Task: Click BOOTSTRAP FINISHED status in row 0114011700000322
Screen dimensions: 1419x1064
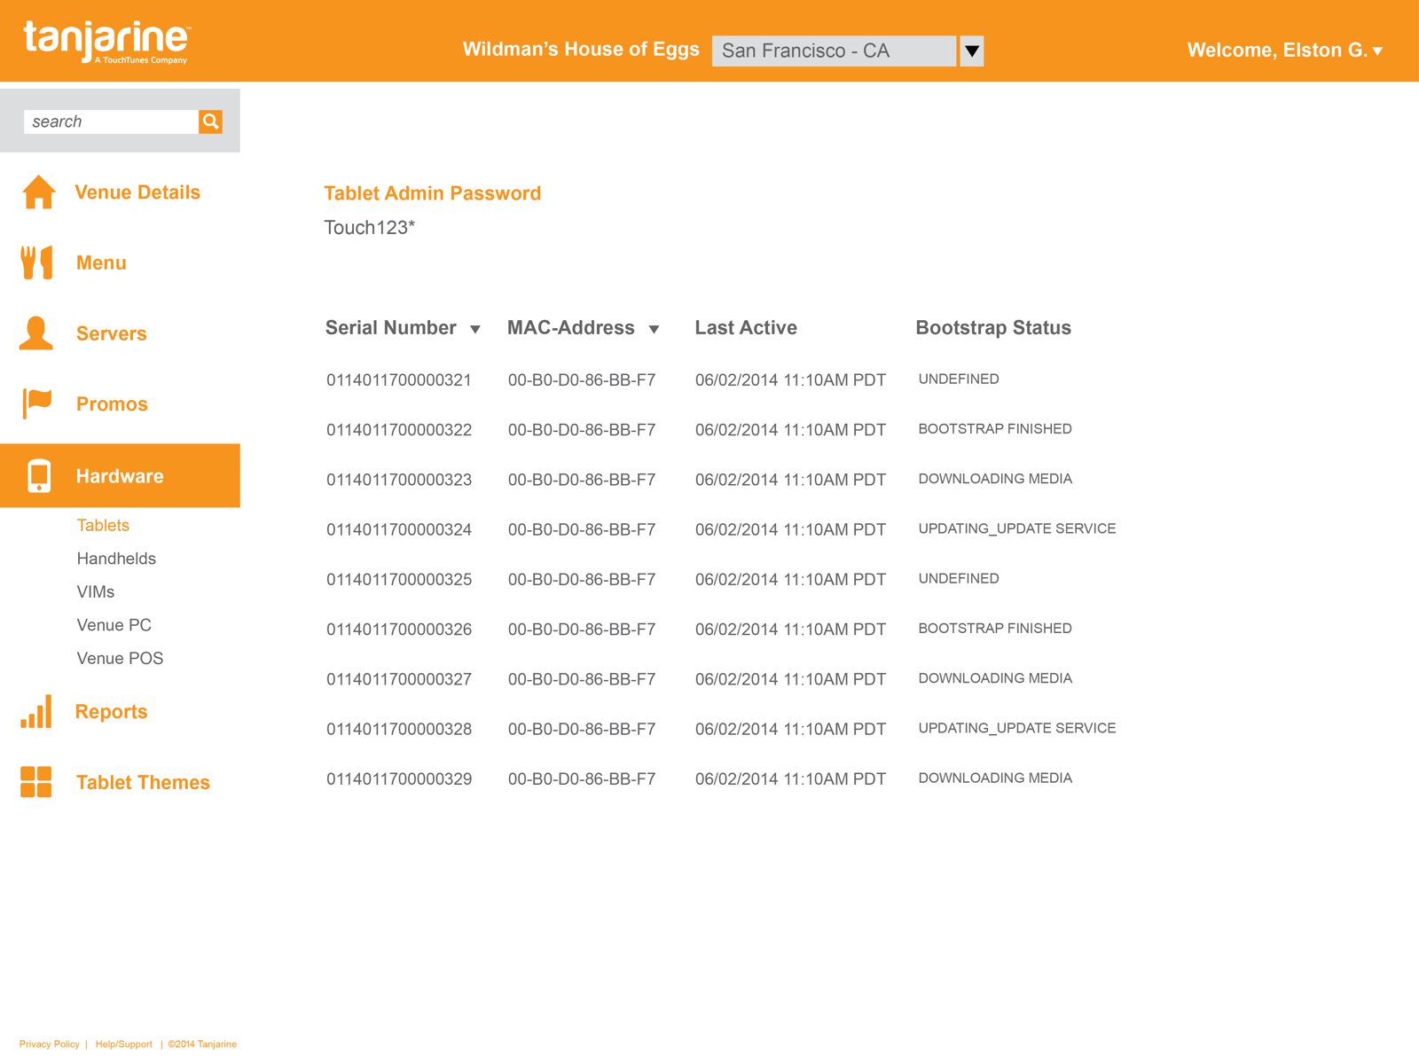Action: 995,429
